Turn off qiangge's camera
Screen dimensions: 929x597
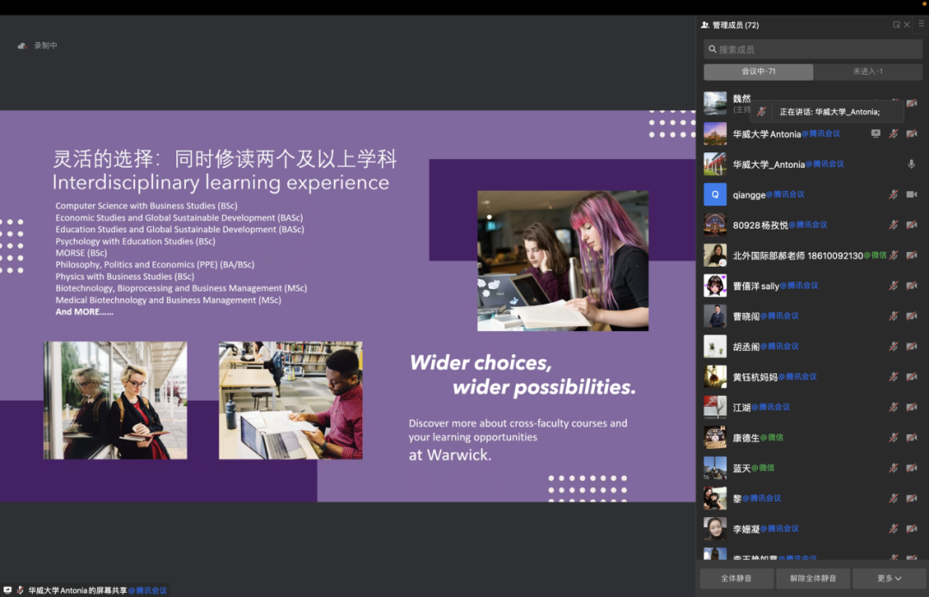(912, 194)
